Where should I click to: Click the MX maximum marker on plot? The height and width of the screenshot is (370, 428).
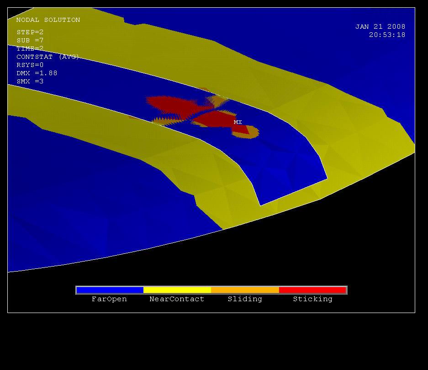pos(238,122)
